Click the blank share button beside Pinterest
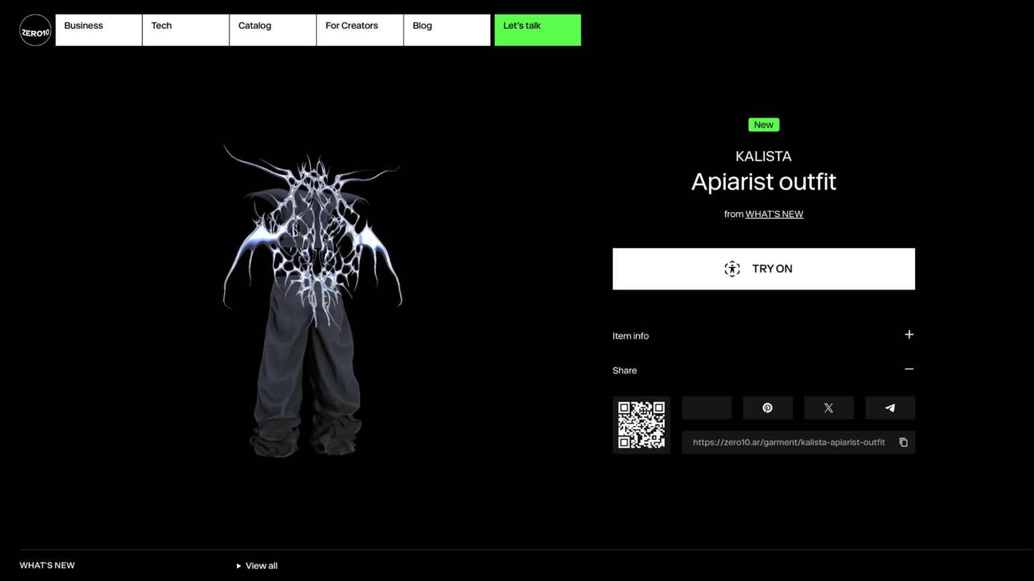This screenshot has width=1034, height=581. 706,408
